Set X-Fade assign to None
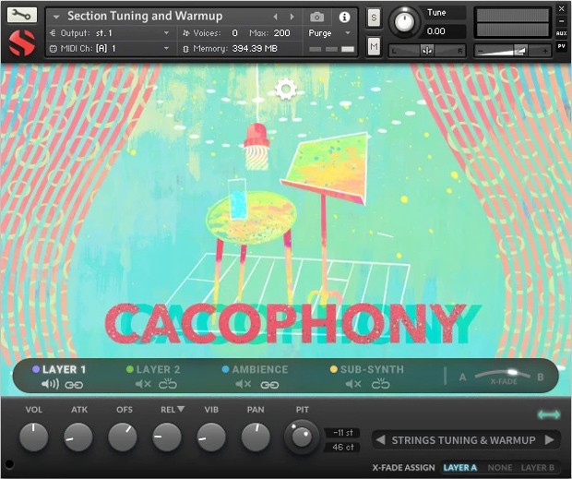572x479 pixels. coord(500,468)
